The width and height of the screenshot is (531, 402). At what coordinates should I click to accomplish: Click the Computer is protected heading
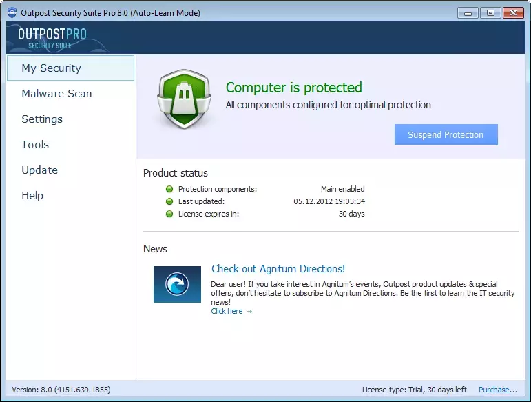[x=294, y=88]
